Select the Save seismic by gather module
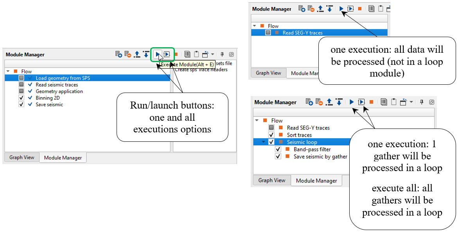This screenshot has height=232, width=458. coord(320,157)
